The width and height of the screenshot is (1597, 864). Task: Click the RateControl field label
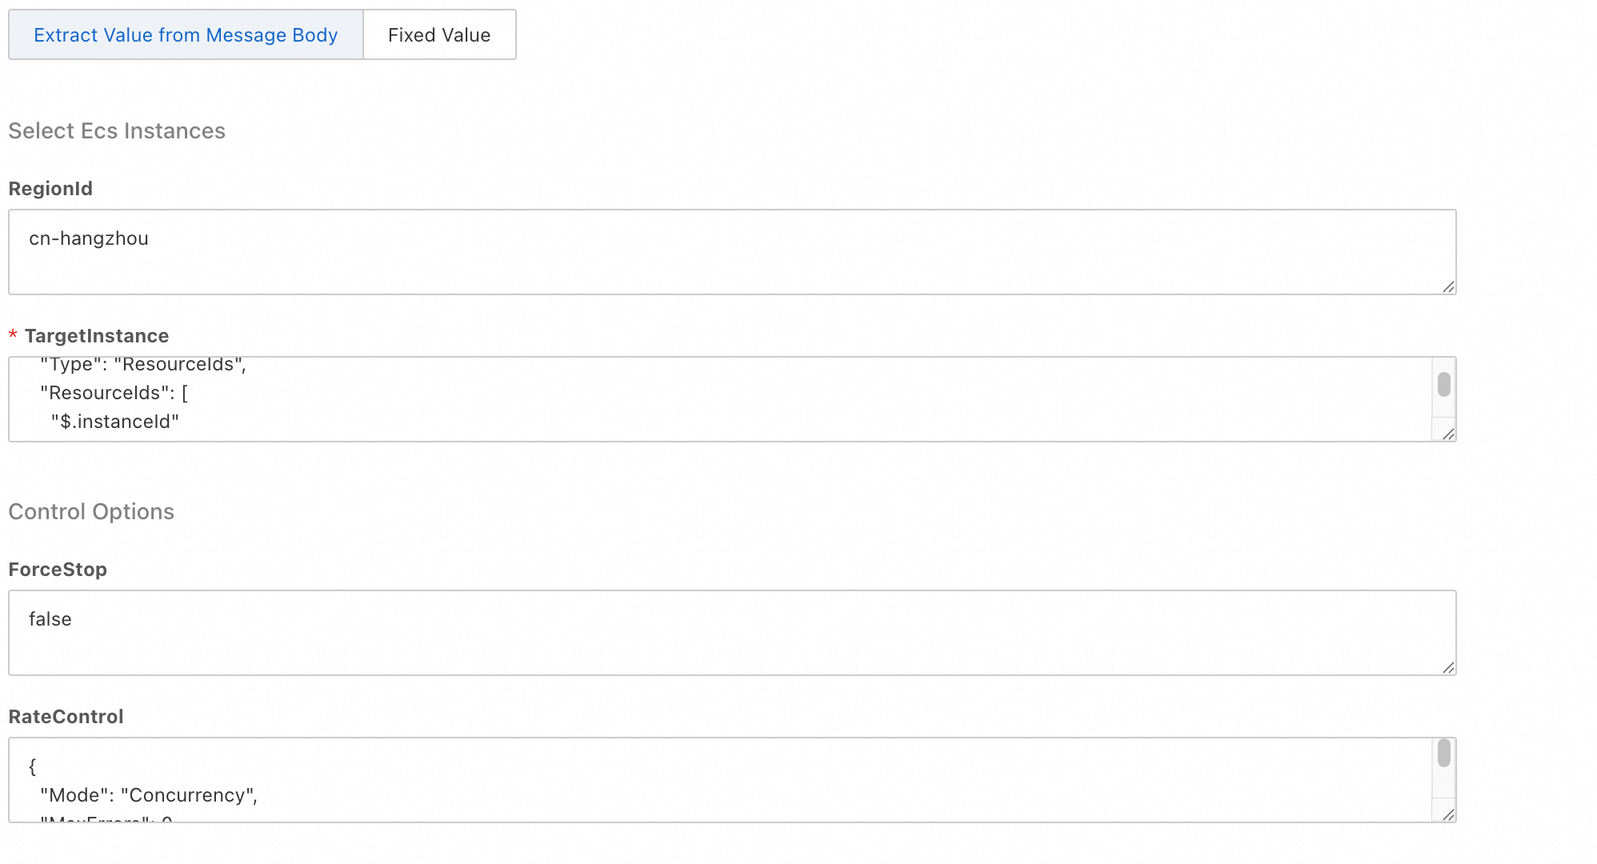pyautogui.click(x=66, y=717)
